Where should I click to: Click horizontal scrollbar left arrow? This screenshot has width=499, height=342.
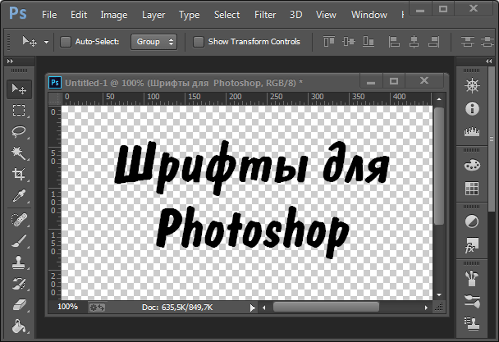click(263, 308)
